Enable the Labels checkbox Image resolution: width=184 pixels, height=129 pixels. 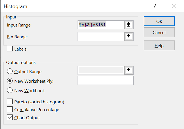coord(10,49)
